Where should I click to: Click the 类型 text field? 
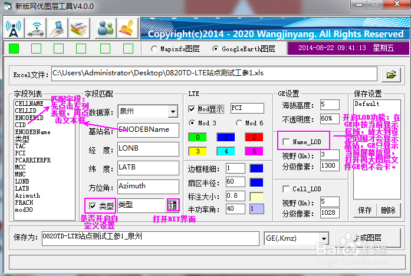point(142,205)
